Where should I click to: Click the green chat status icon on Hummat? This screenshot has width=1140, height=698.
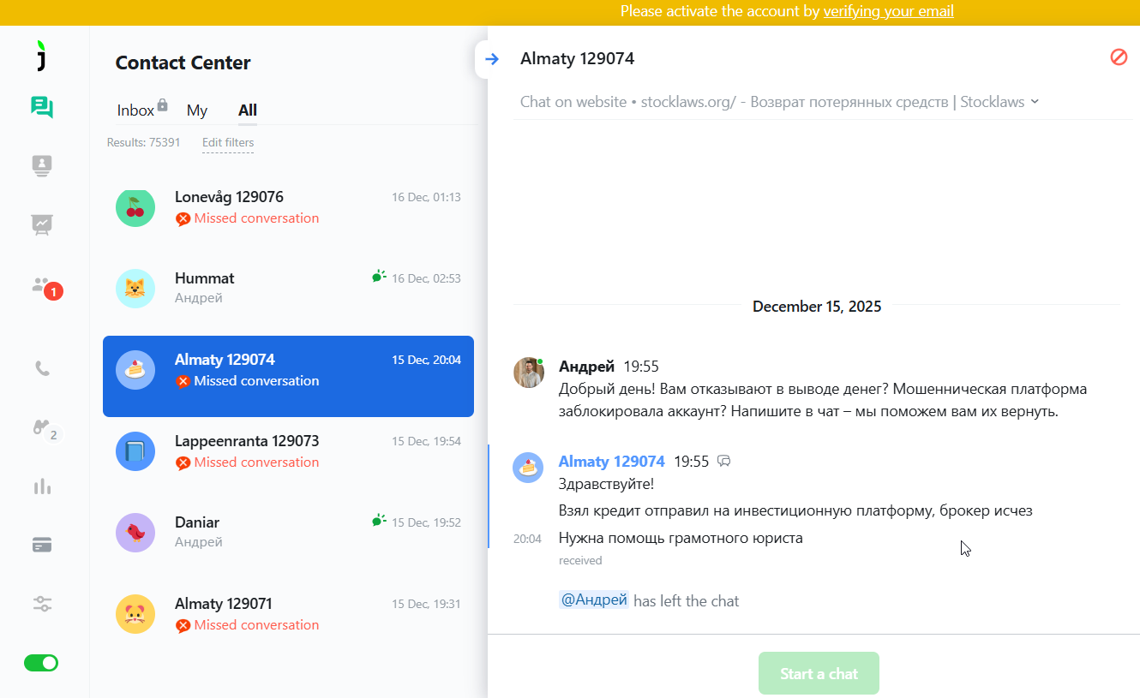(x=379, y=277)
